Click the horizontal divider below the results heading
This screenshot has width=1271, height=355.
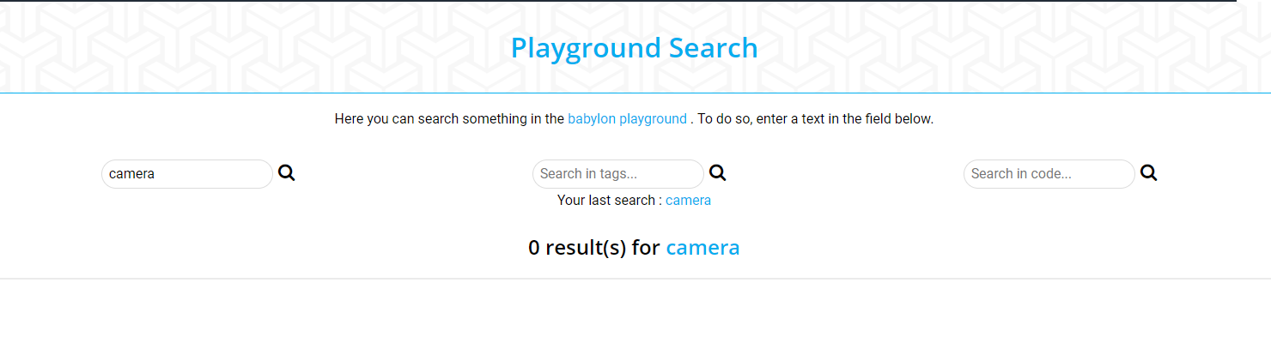click(x=635, y=279)
